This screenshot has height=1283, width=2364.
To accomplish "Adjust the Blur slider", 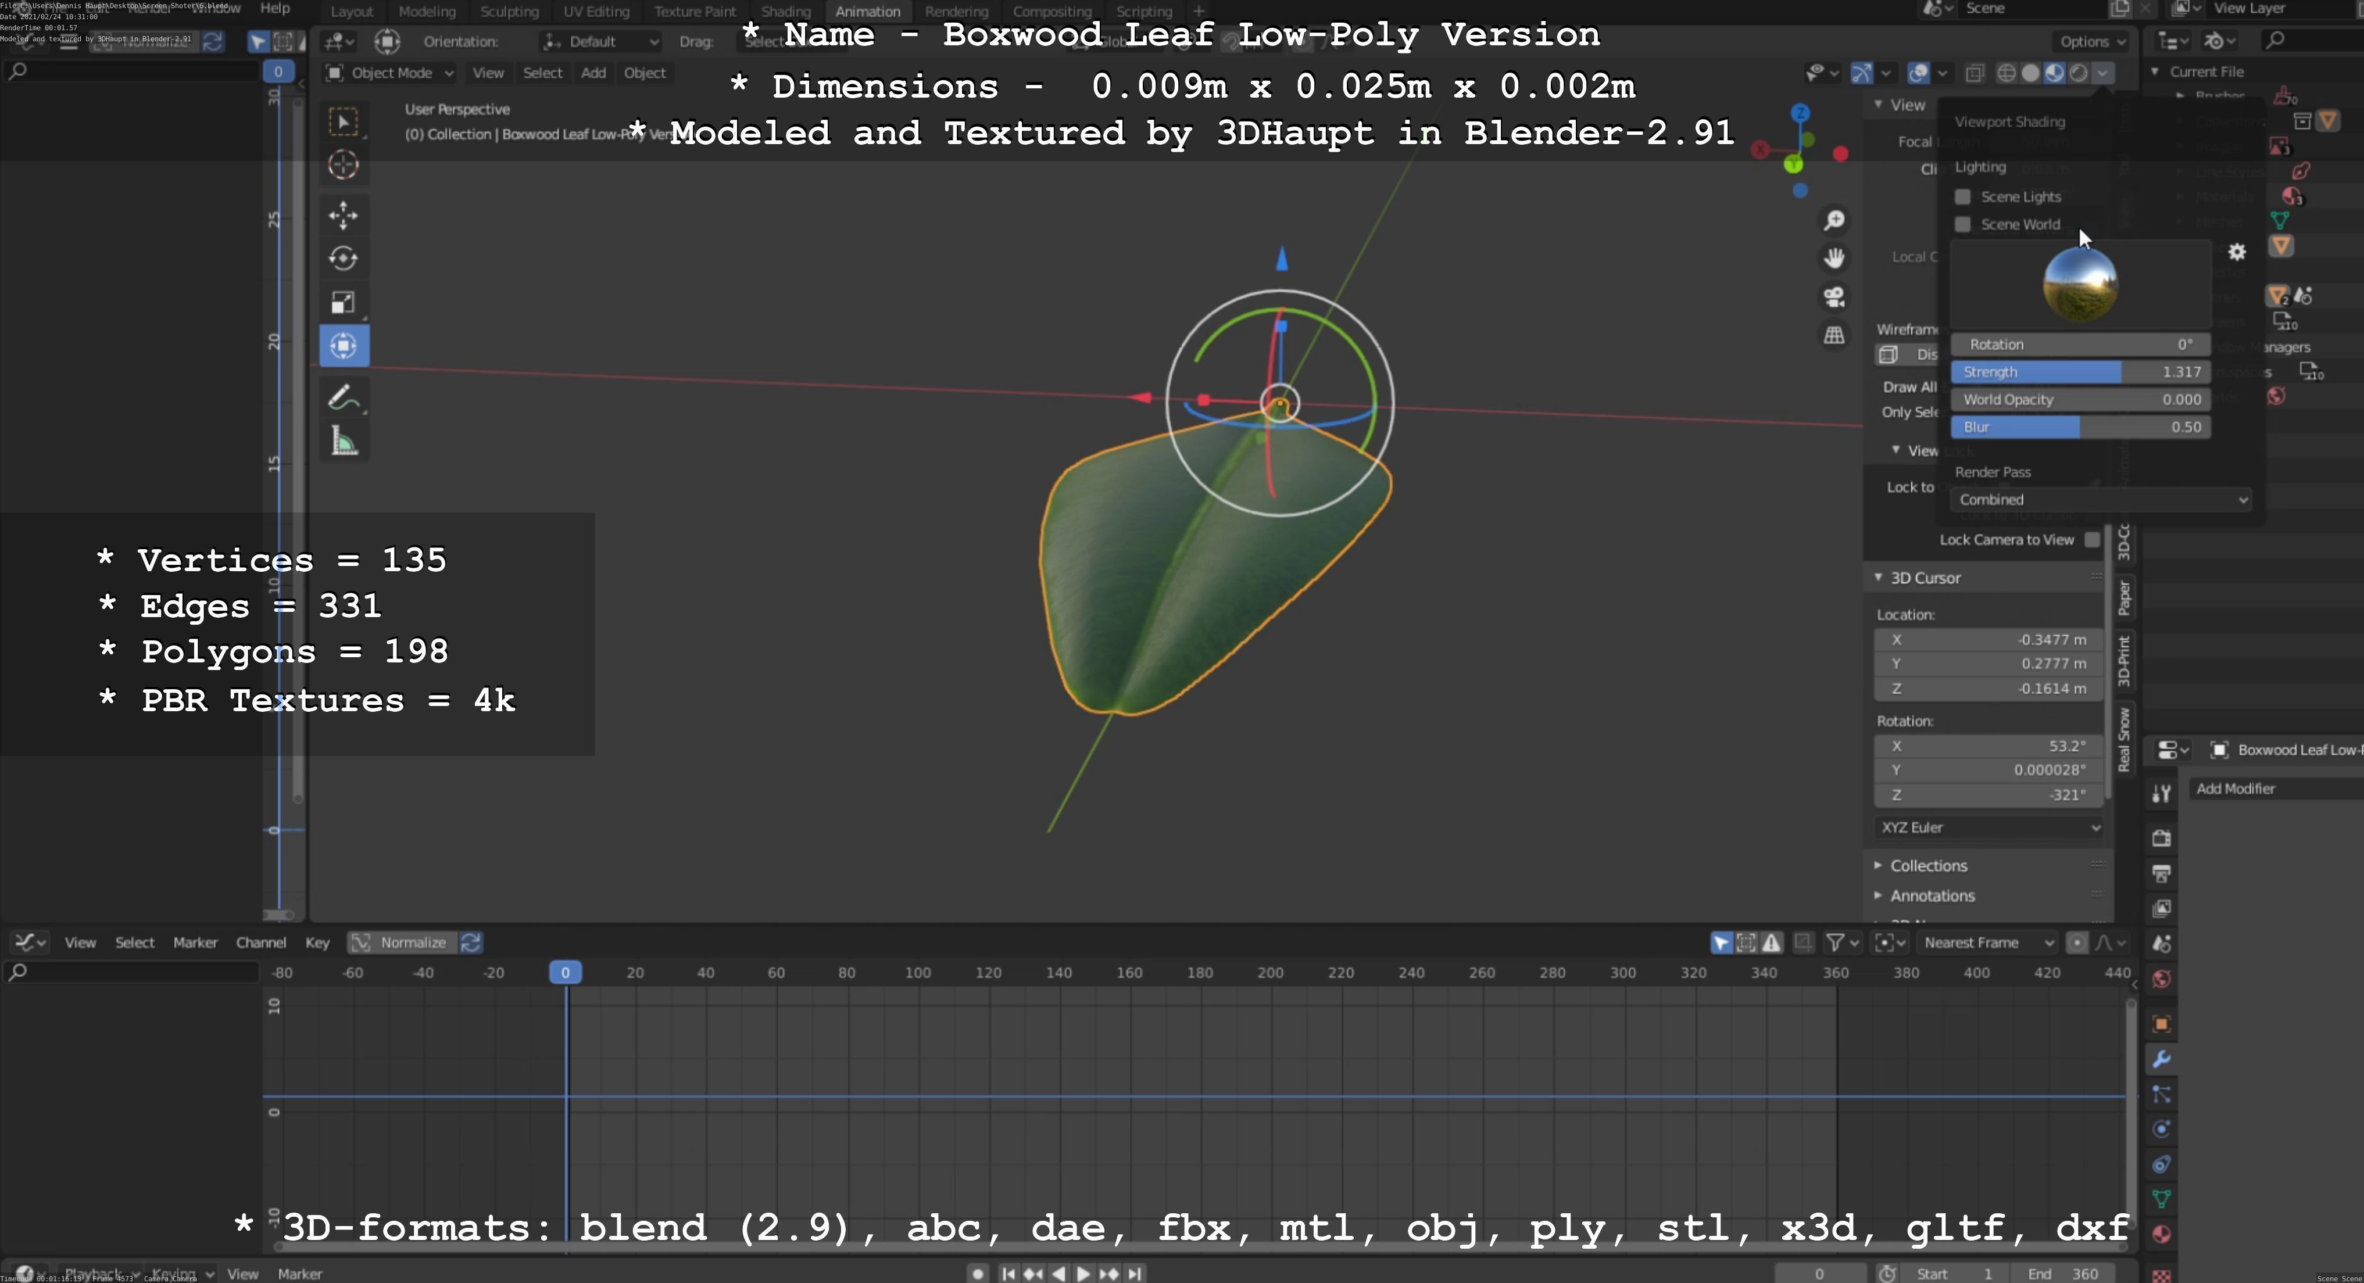I will click(x=2080, y=427).
